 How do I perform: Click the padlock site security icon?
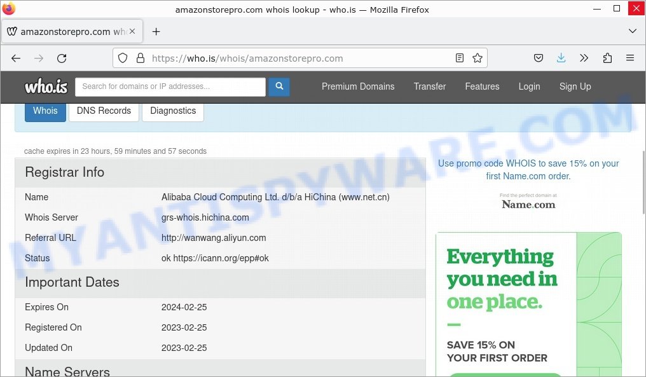[141, 58]
